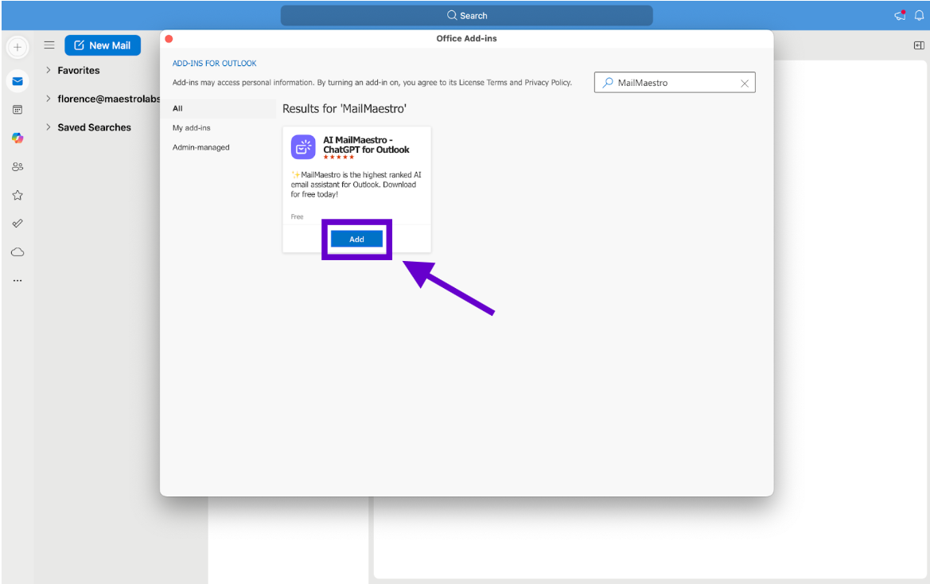Expand the florence@maestrolabs account folders
Screen dimensions: 930x584
click(48, 99)
